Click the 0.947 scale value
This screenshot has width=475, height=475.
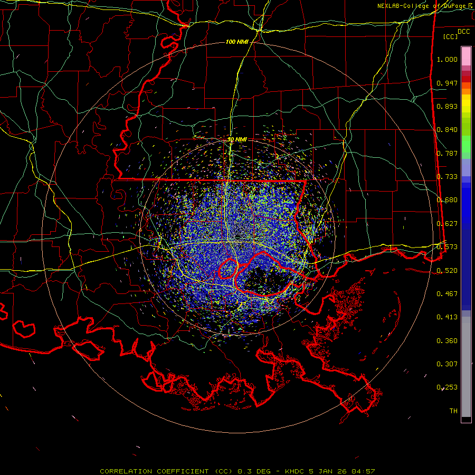[447, 83]
